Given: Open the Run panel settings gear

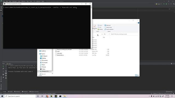Looking at the screenshot, I should tap(171, 64).
